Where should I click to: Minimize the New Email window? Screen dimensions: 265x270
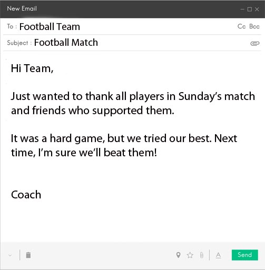click(x=242, y=9)
